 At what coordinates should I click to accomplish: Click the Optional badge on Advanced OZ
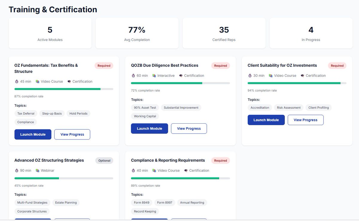pyautogui.click(x=104, y=160)
